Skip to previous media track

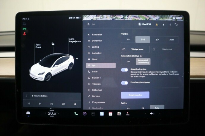(29, 103)
